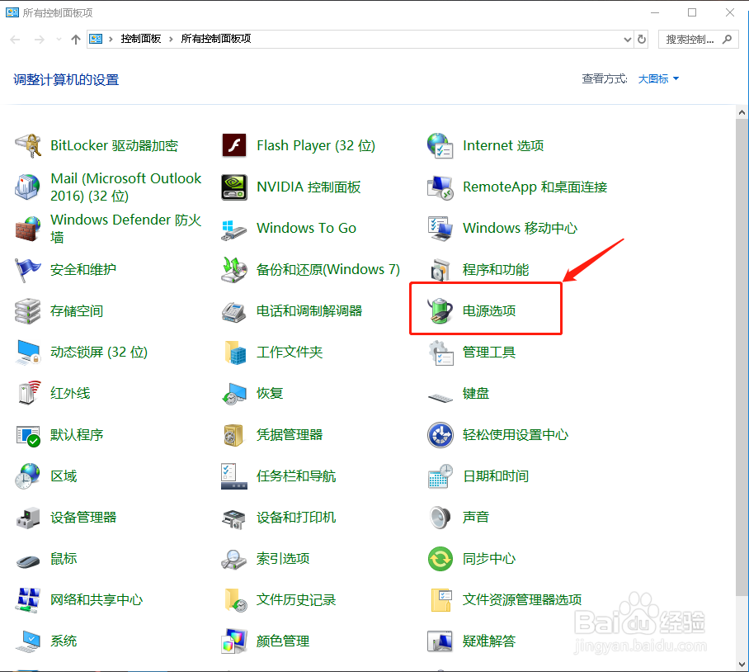Open 系统 computer icon
The image size is (749, 672).
tap(28, 642)
